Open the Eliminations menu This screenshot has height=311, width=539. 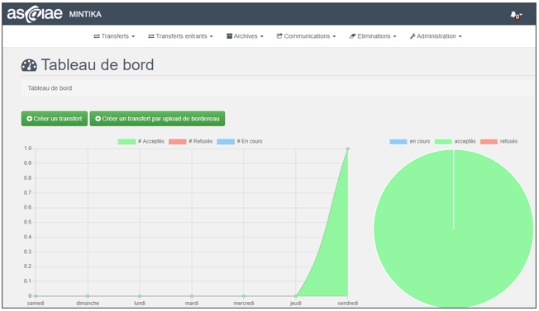click(x=373, y=36)
